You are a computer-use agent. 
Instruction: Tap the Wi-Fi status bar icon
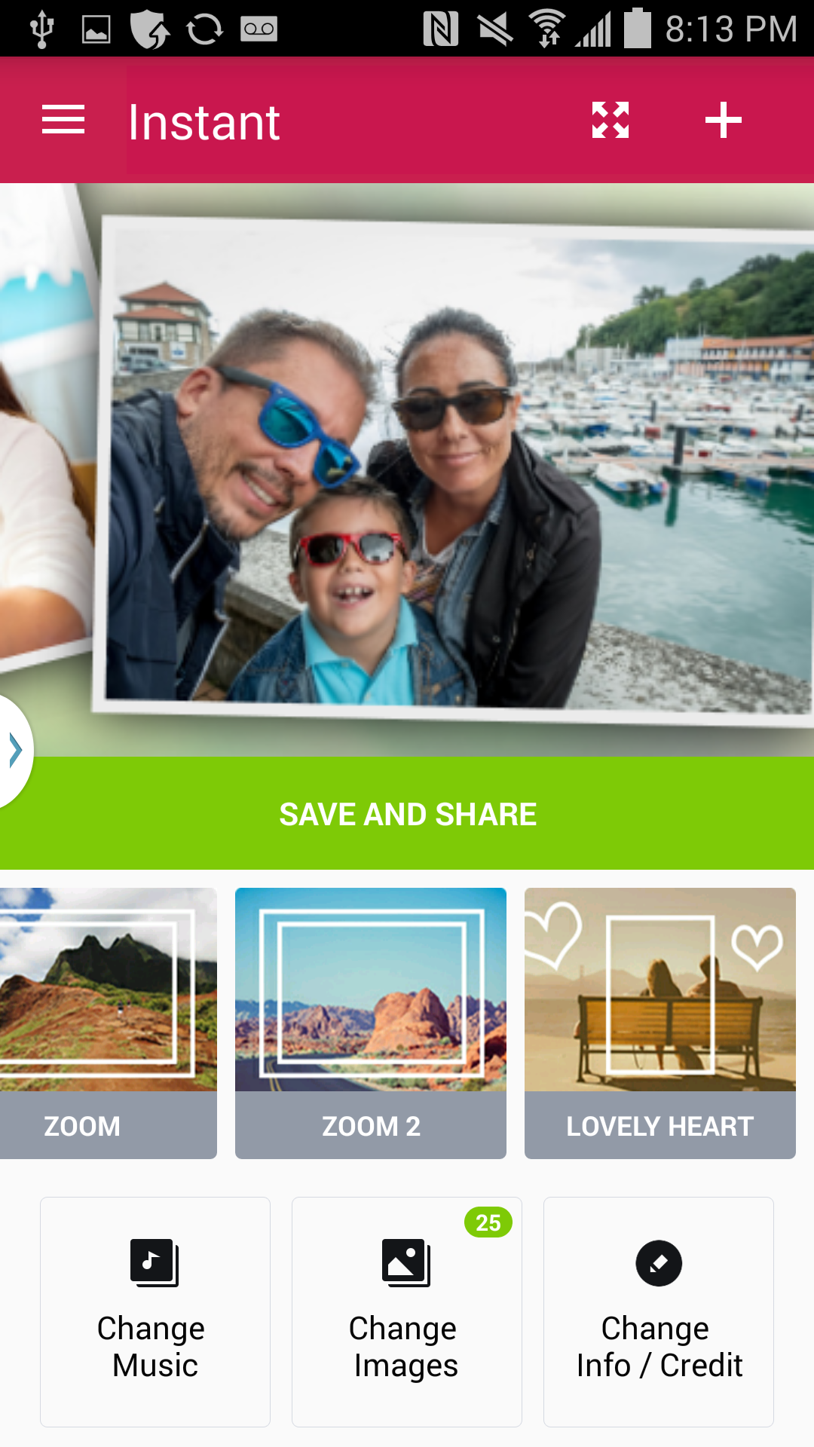548,29
